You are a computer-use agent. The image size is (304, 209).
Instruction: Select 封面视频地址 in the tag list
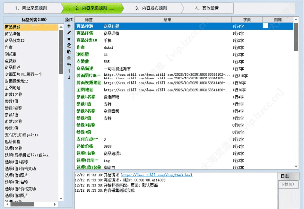[31, 81]
